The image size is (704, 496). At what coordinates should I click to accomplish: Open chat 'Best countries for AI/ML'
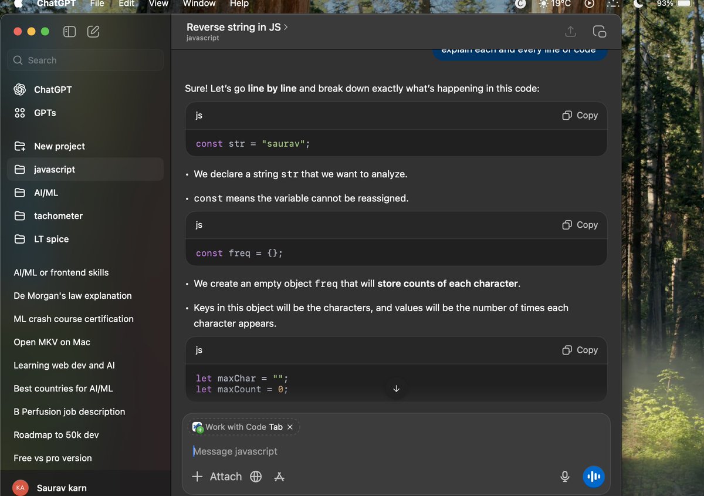point(63,389)
